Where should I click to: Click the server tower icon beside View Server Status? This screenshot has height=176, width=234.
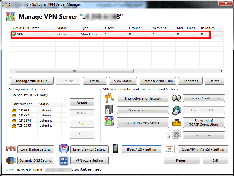click(x=109, y=110)
